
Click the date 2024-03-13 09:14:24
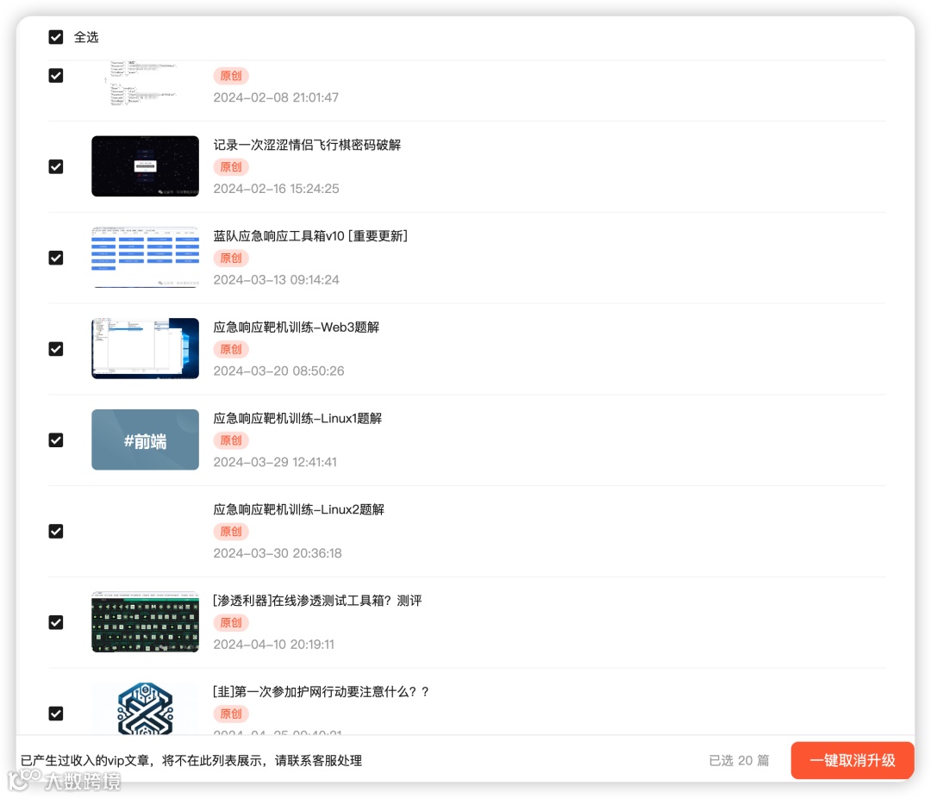(x=277, y=280)
